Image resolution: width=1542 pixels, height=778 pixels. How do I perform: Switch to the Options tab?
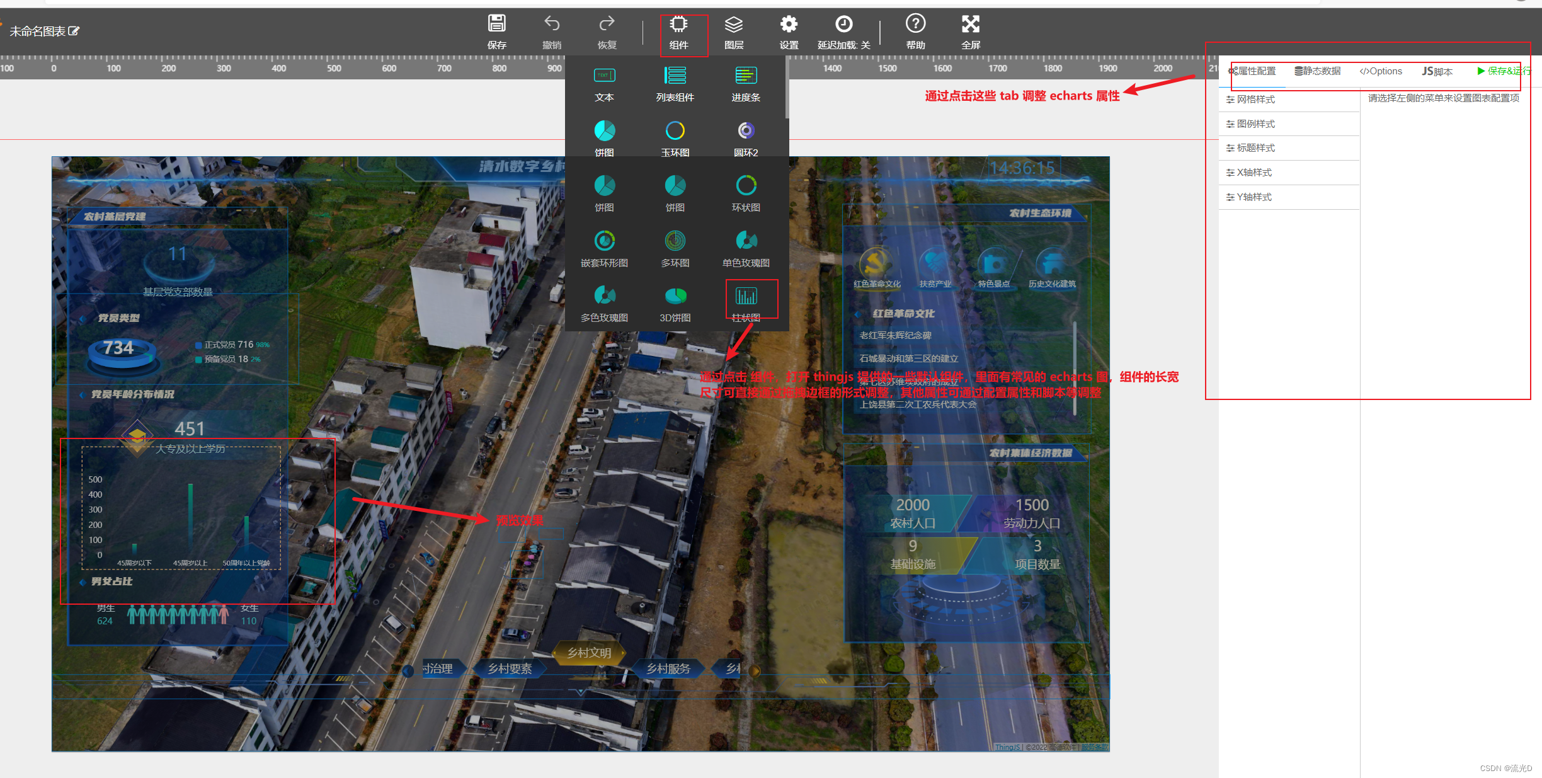coord(1381,71)
